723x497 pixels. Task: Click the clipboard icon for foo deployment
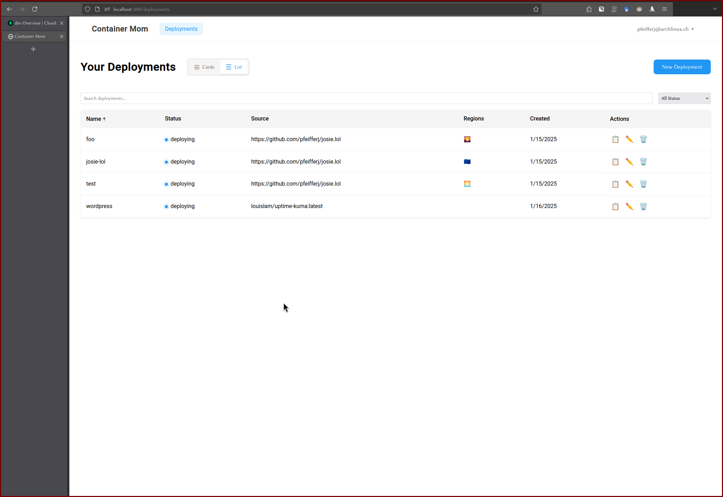click(x=615, y=139)
